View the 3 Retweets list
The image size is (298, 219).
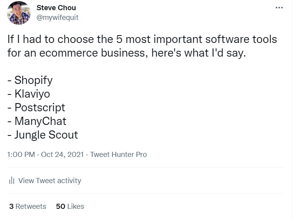27,206
